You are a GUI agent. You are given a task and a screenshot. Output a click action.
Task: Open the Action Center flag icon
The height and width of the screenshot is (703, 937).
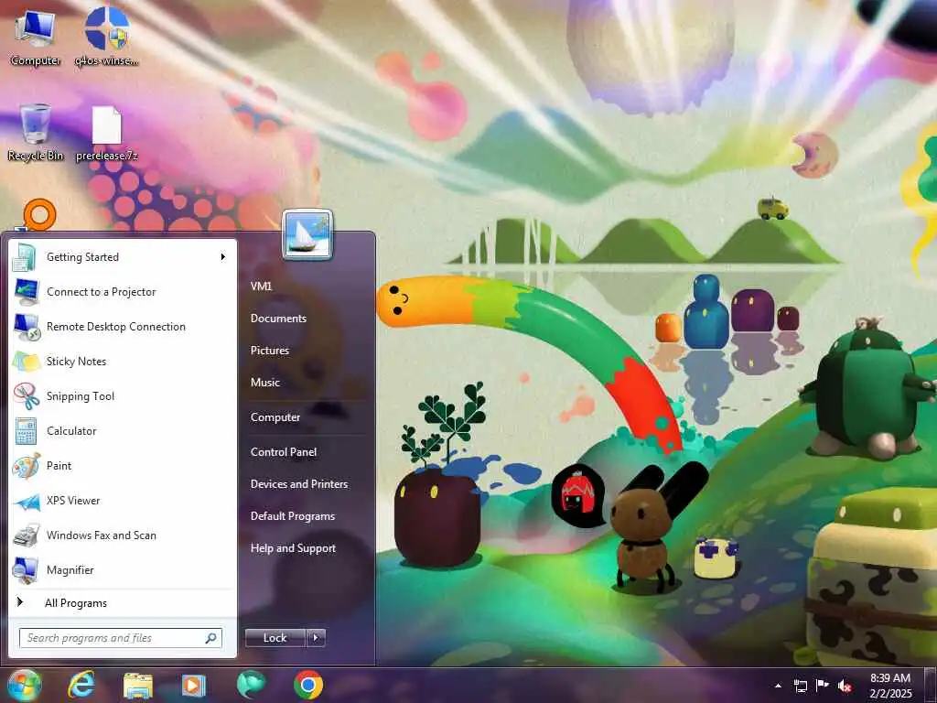click(823, 686)
